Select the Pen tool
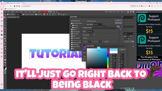Screen dimensions: 162x91 tap(5, 55)
